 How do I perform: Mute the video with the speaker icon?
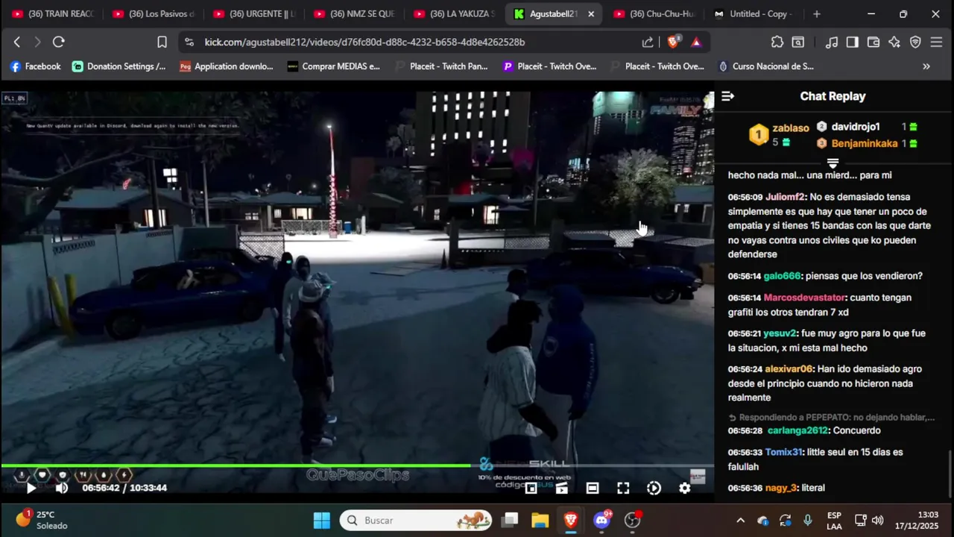coord(62,488)
